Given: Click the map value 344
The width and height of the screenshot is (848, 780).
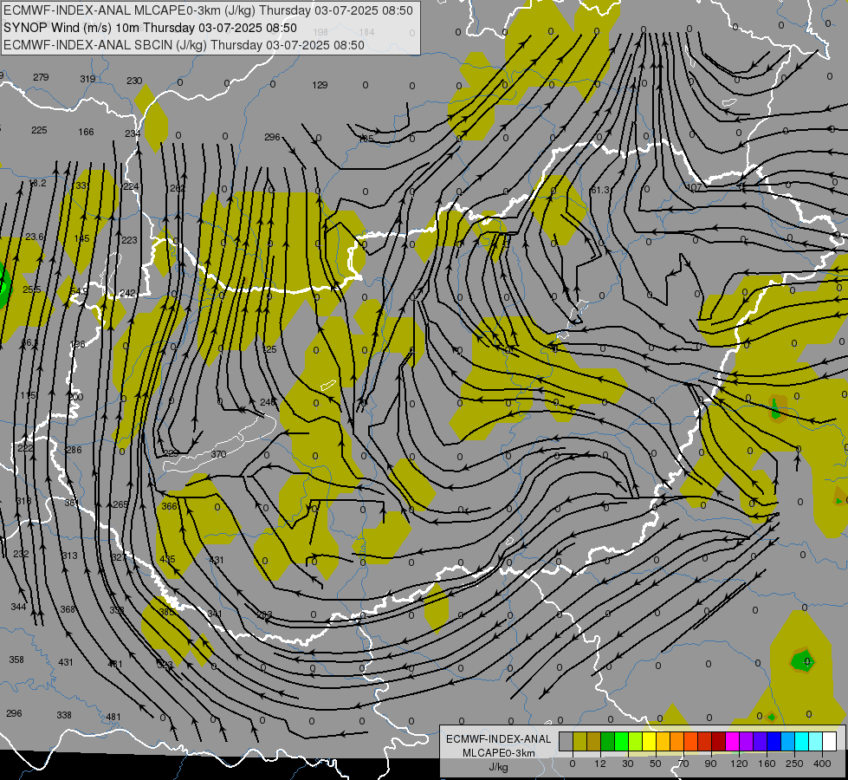Looking at the screenshot, I should point(18,607).
